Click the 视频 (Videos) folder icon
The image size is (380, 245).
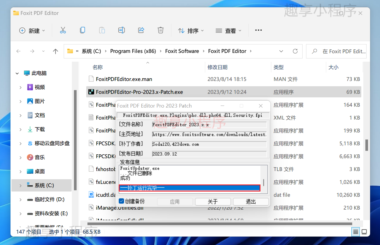[30, 87]
